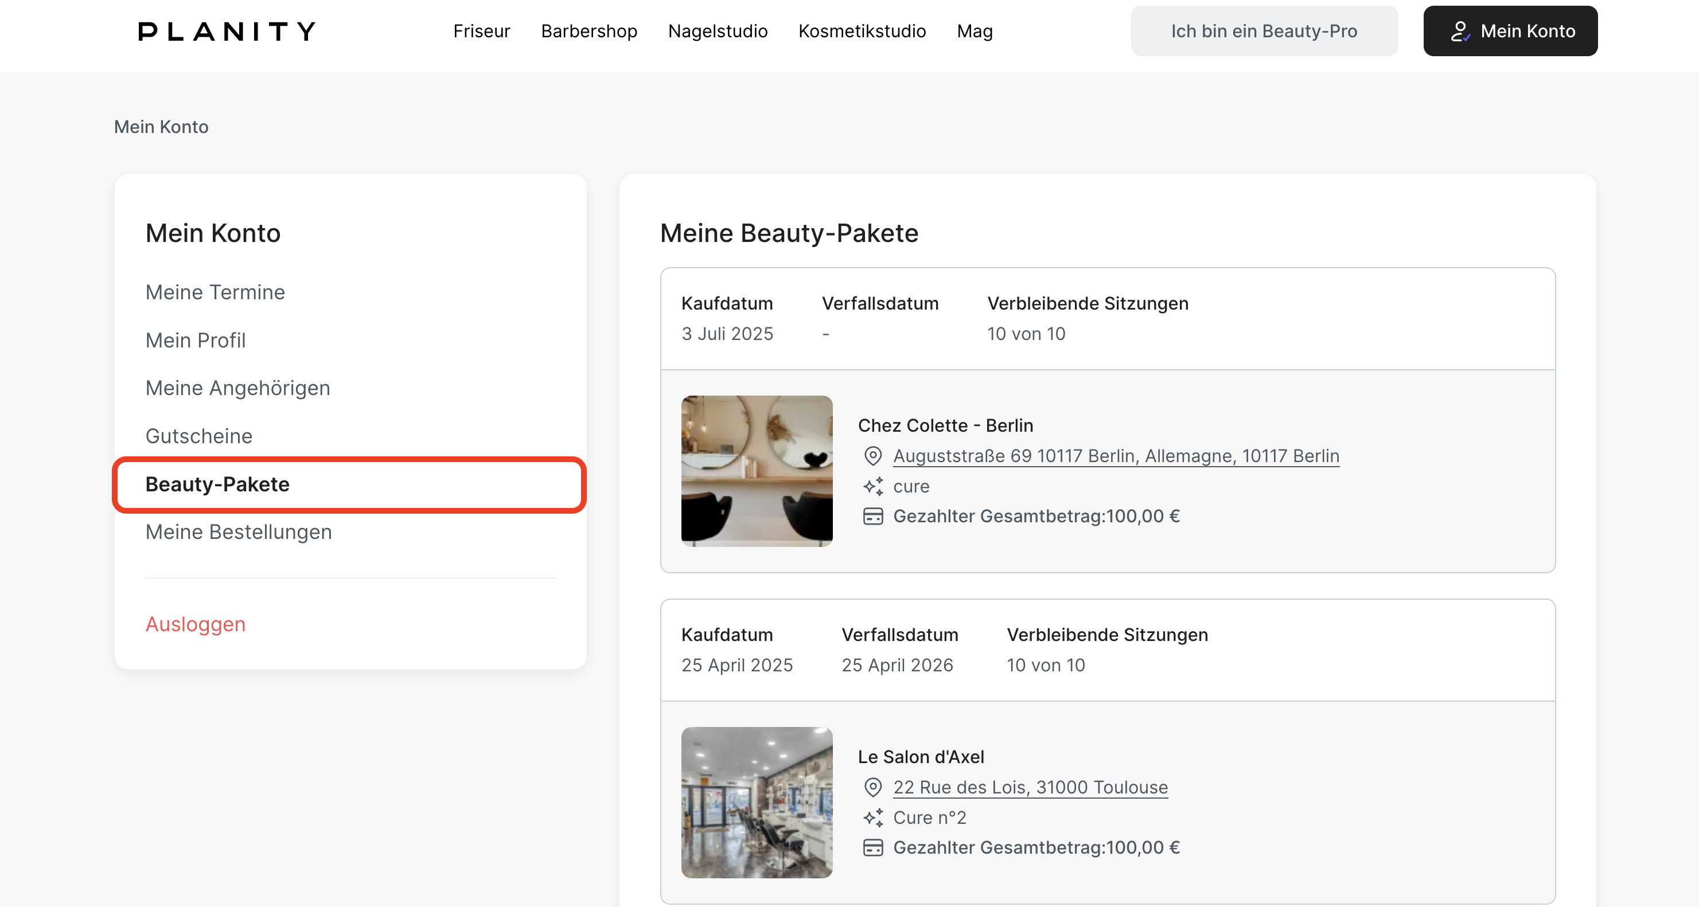
Task: Click Ausloggen to log out
Action: 195,624
